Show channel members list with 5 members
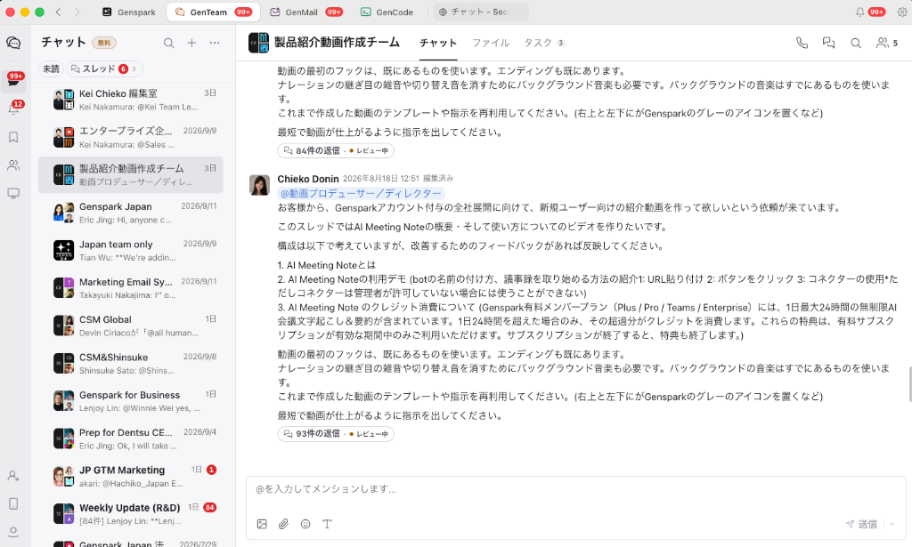912x547 pixels. (887, 43)
